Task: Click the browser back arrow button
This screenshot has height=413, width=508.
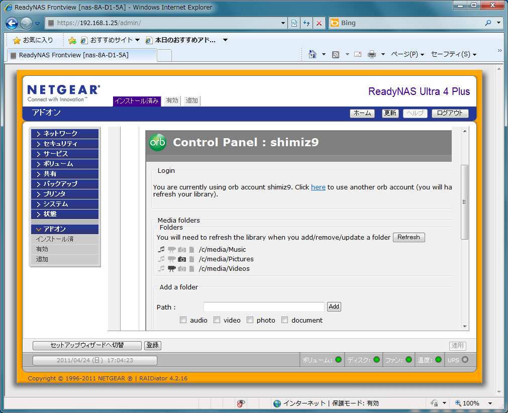Action: click(x=12, y=23)
